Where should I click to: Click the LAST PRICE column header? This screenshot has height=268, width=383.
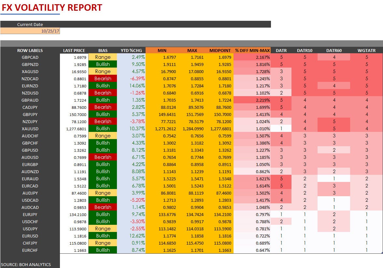click(x=74, y=50)
